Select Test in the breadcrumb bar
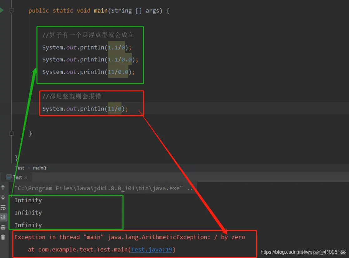The width and height of the screenshot is (349, 258). coord(20,168)
